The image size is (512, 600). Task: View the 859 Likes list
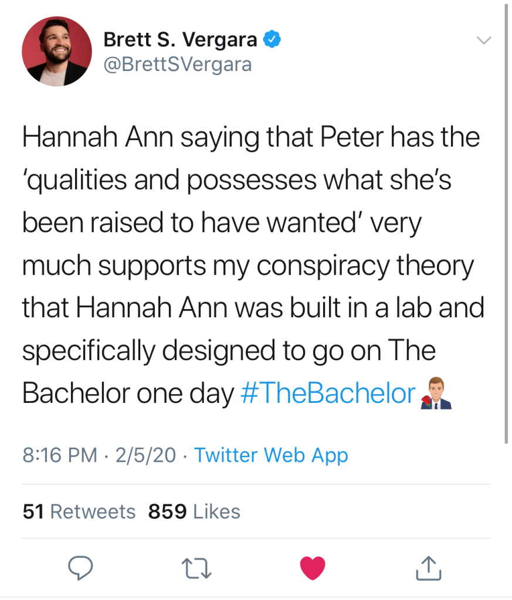(x=194, y=511)
